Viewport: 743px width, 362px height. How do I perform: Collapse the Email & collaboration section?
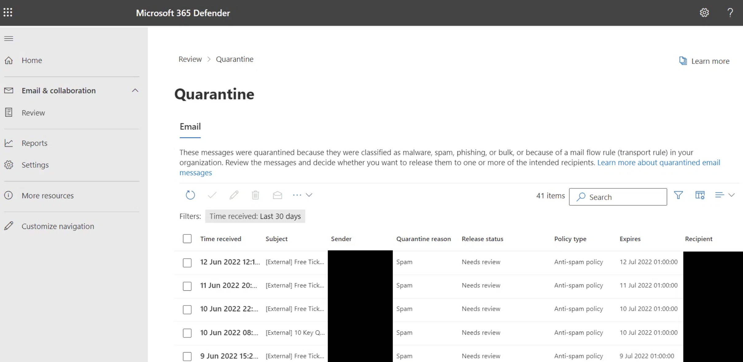(x=135, y=90)
